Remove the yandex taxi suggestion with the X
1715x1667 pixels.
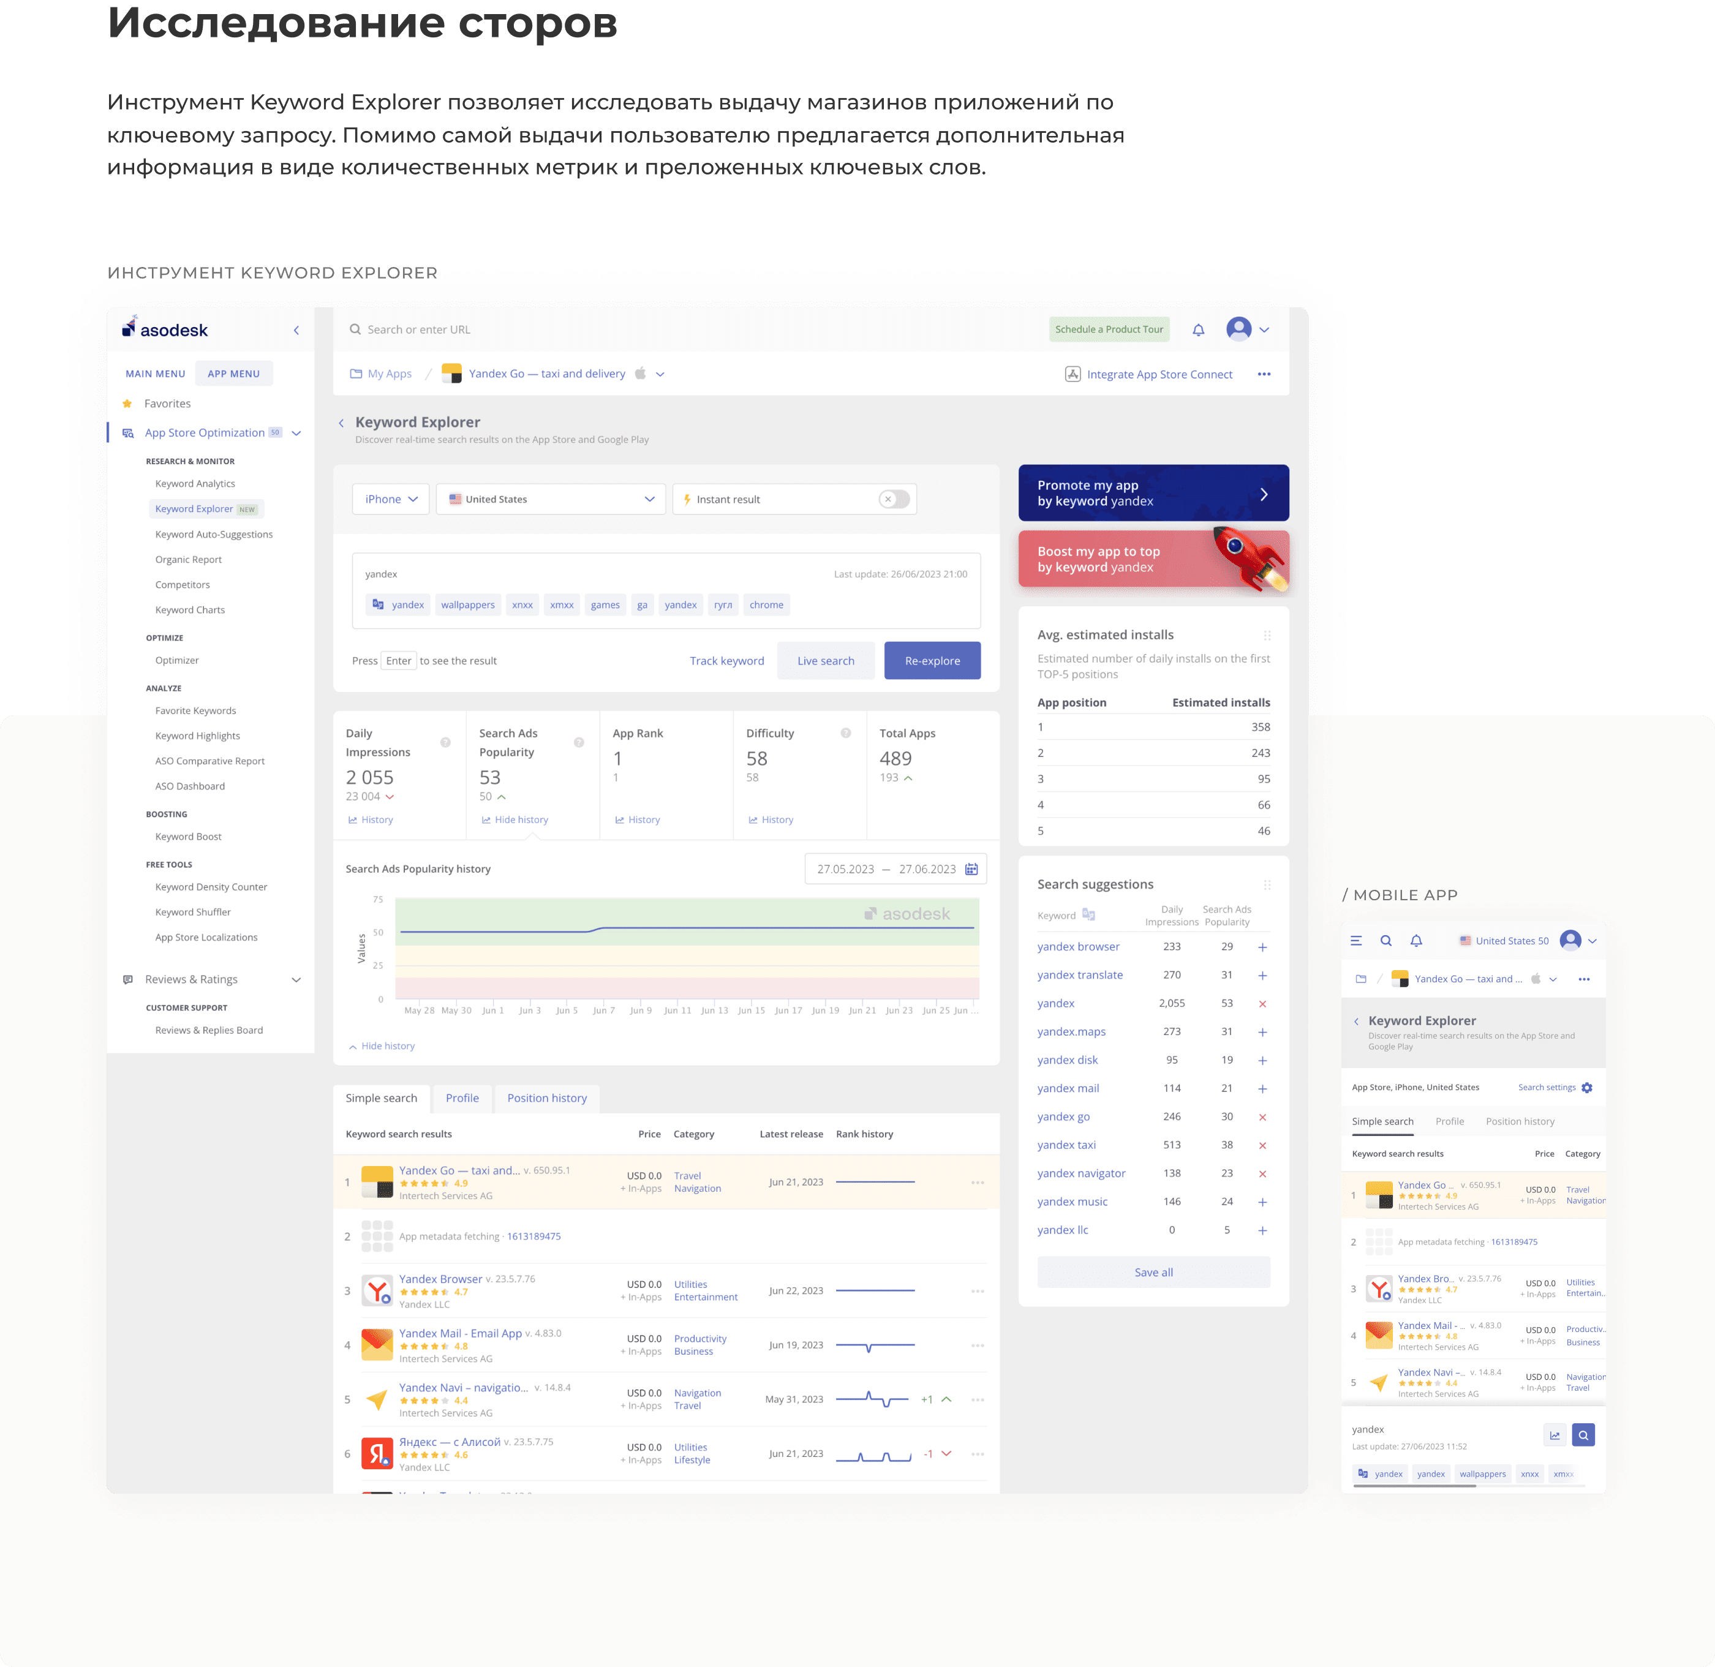coord(1262,1145)
